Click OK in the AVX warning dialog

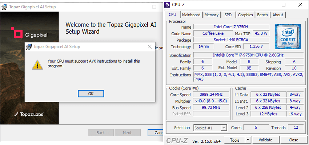91,94
